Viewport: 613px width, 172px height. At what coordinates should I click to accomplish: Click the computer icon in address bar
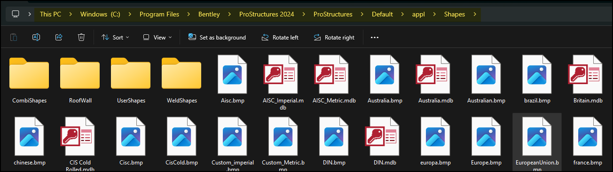point(16,14)
